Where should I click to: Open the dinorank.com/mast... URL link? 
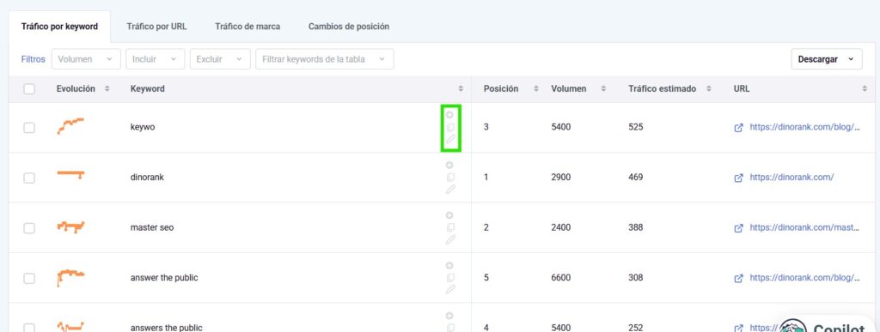[x=804, y=228]
